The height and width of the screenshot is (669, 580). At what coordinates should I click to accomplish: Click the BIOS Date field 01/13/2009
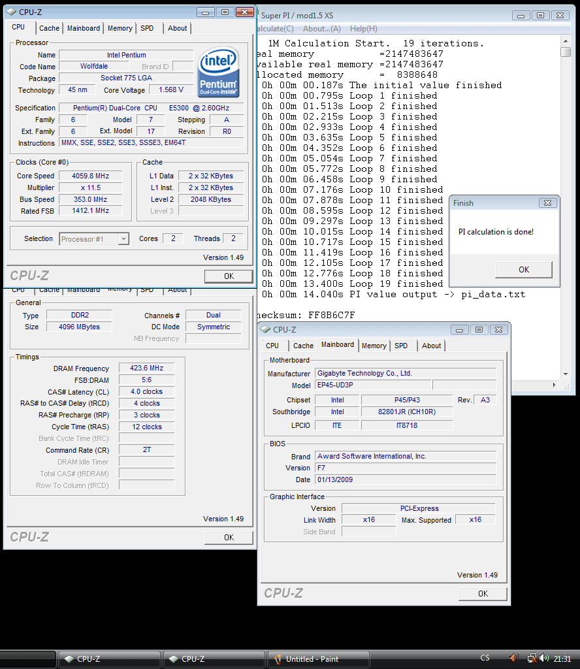406,480
